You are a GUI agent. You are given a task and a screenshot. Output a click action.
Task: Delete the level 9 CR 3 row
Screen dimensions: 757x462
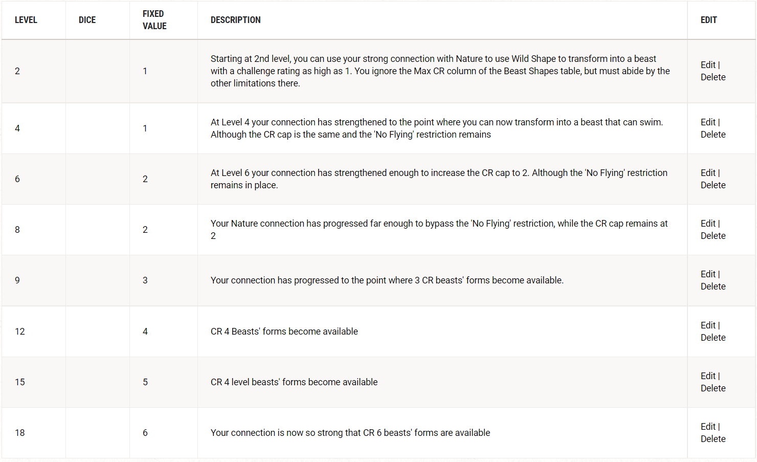[713, 287]
